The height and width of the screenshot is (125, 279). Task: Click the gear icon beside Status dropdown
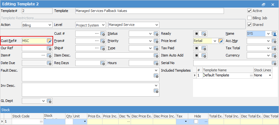point(156,34)
